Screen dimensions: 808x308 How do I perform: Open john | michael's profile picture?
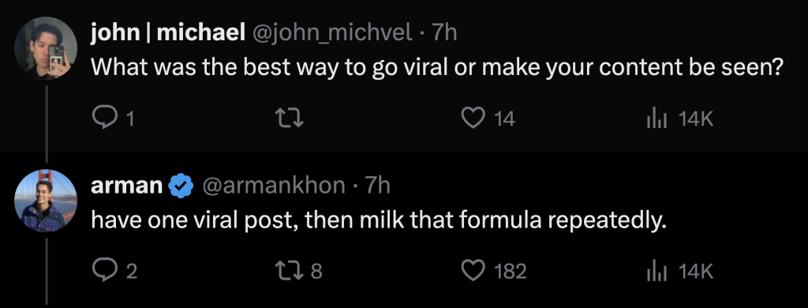point(46,48)
